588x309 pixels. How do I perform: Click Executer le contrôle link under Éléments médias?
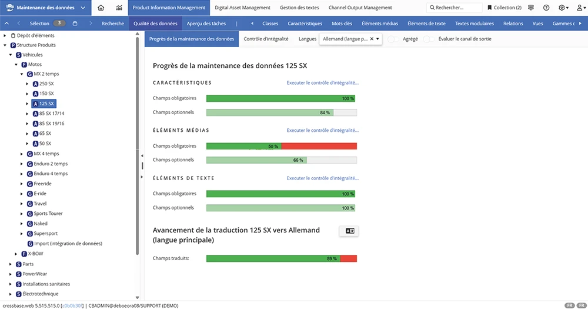(322, 130)
